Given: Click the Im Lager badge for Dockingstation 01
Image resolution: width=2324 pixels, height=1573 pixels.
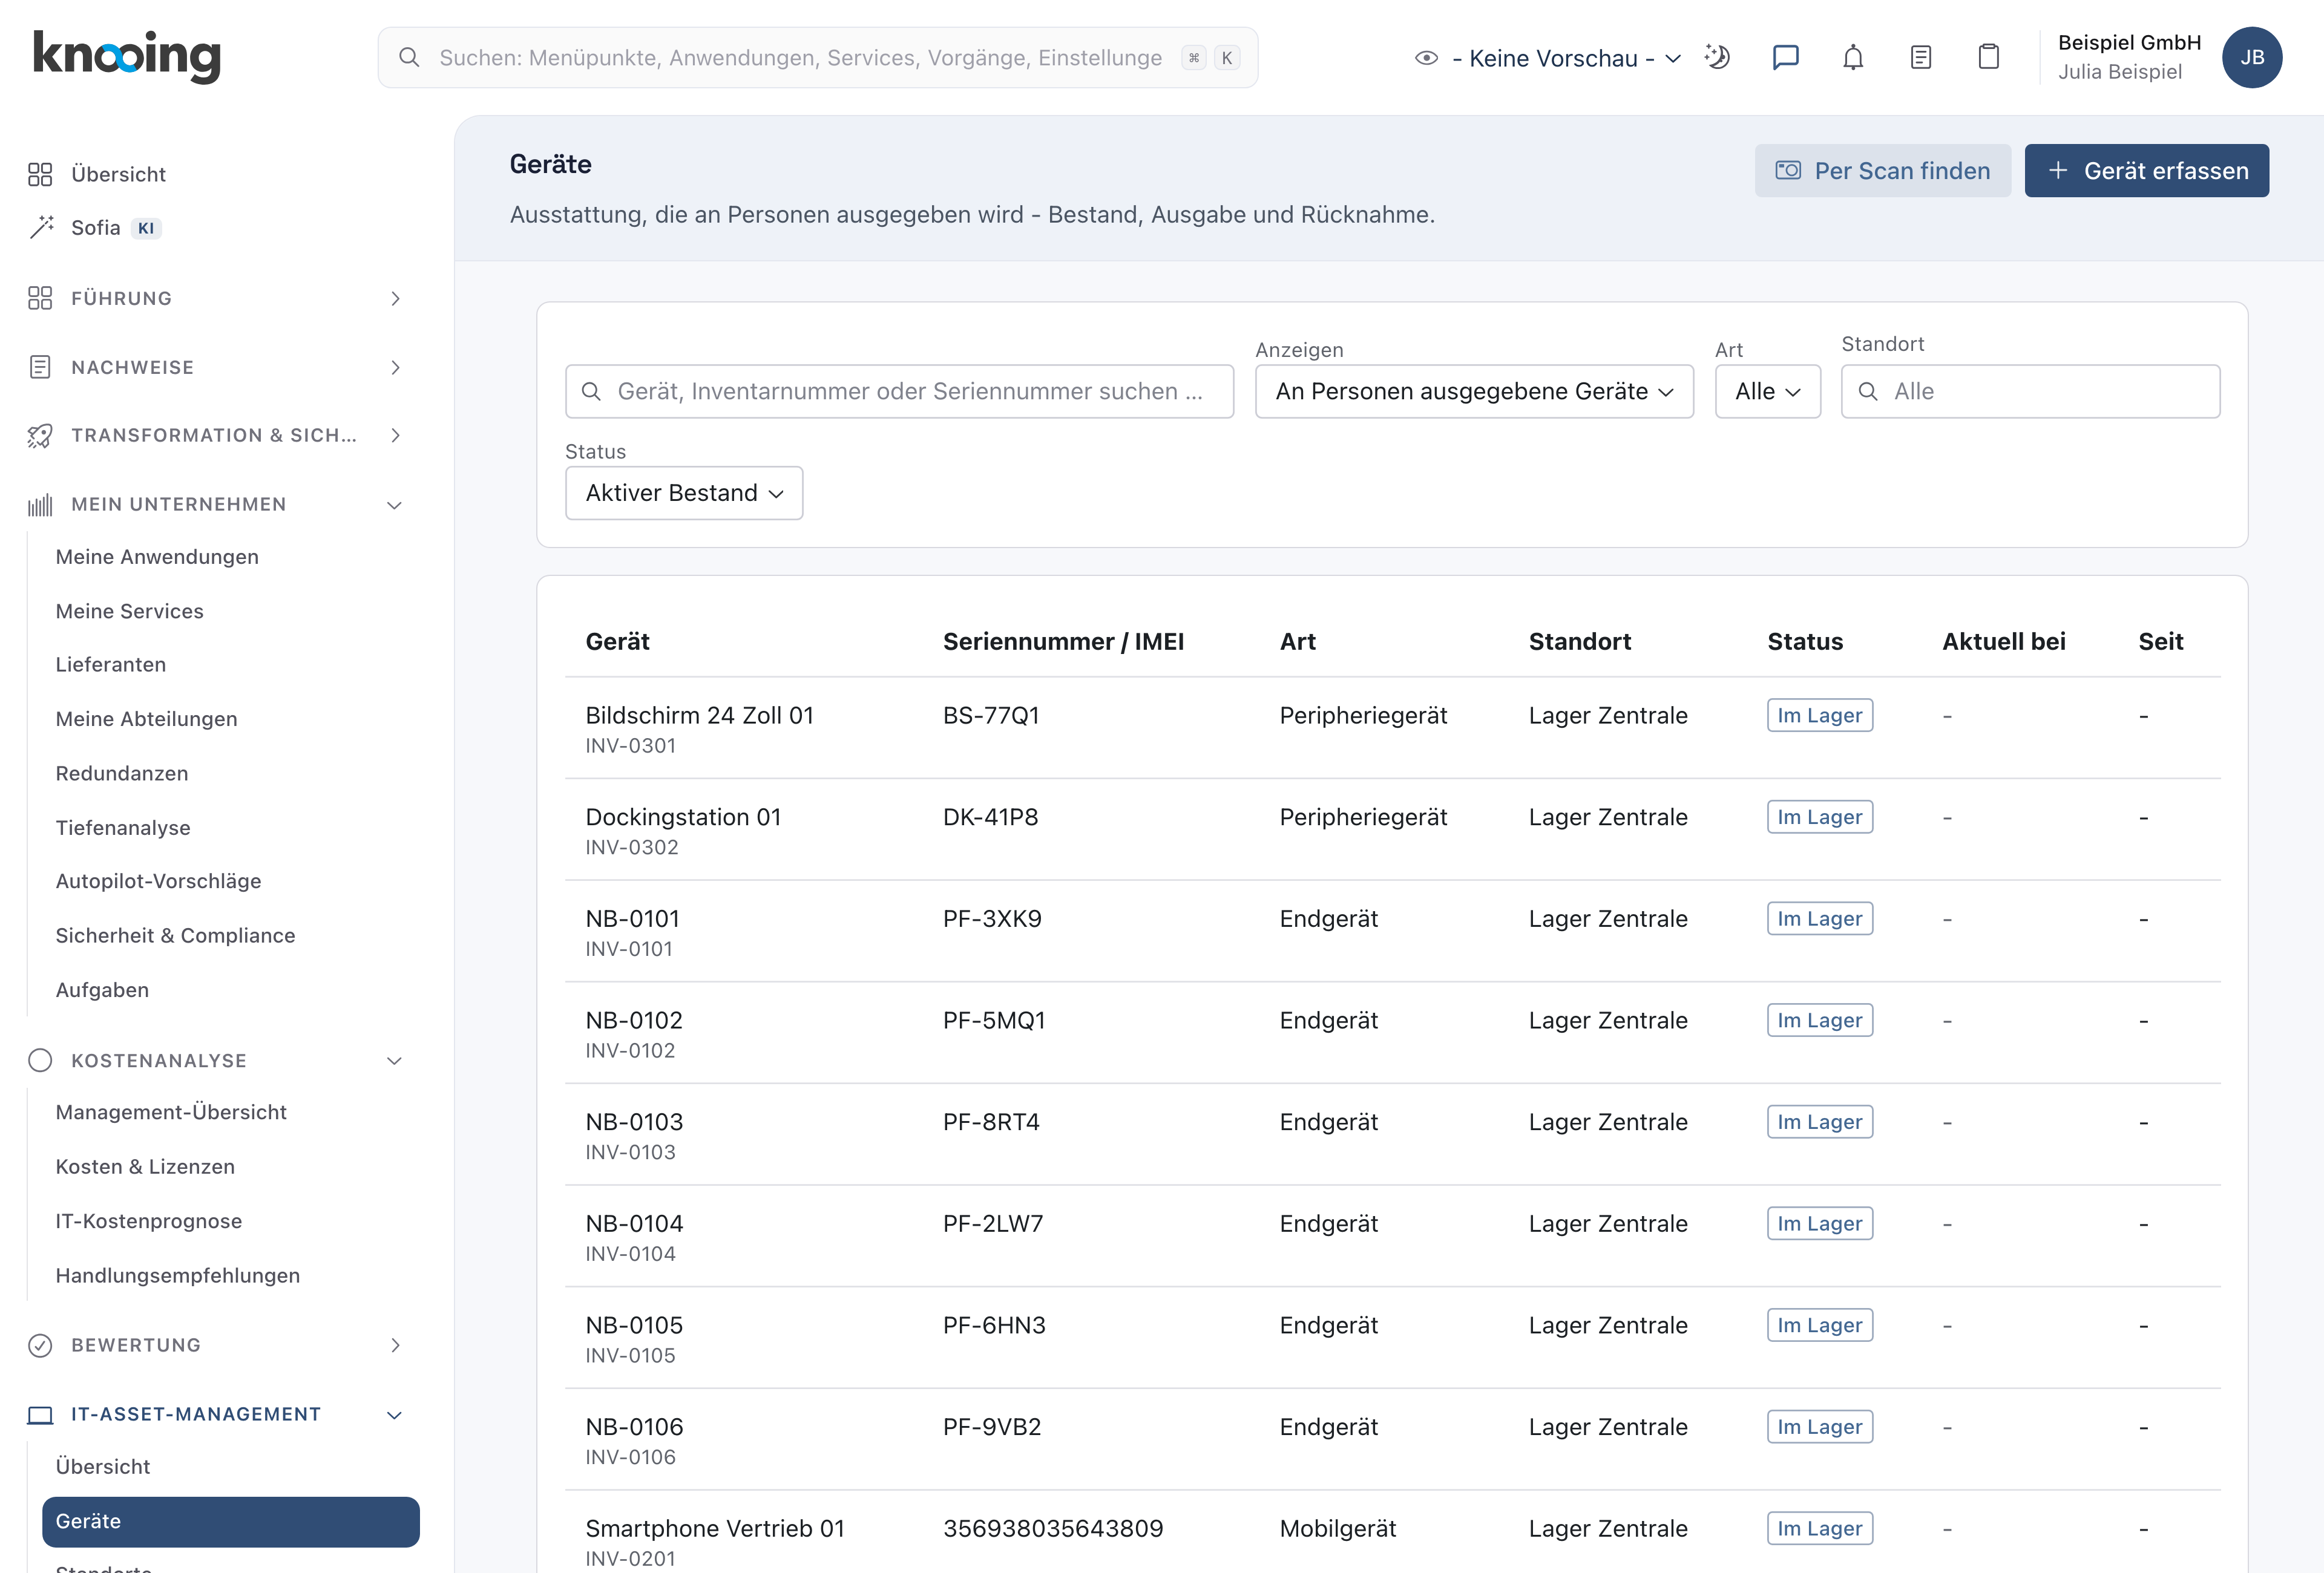Looking at the screenshot, I should click(x=1819, y=817).
